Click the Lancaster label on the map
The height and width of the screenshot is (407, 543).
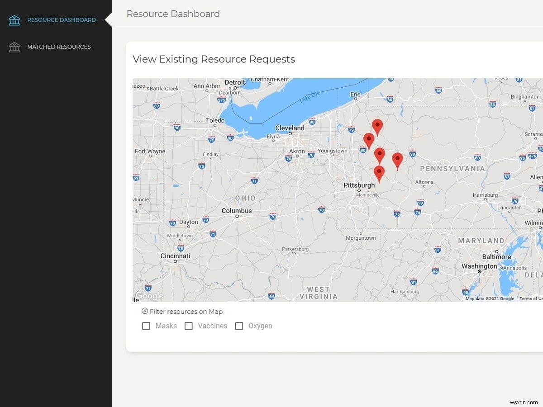pyautogui.click(x=509, y=208)
